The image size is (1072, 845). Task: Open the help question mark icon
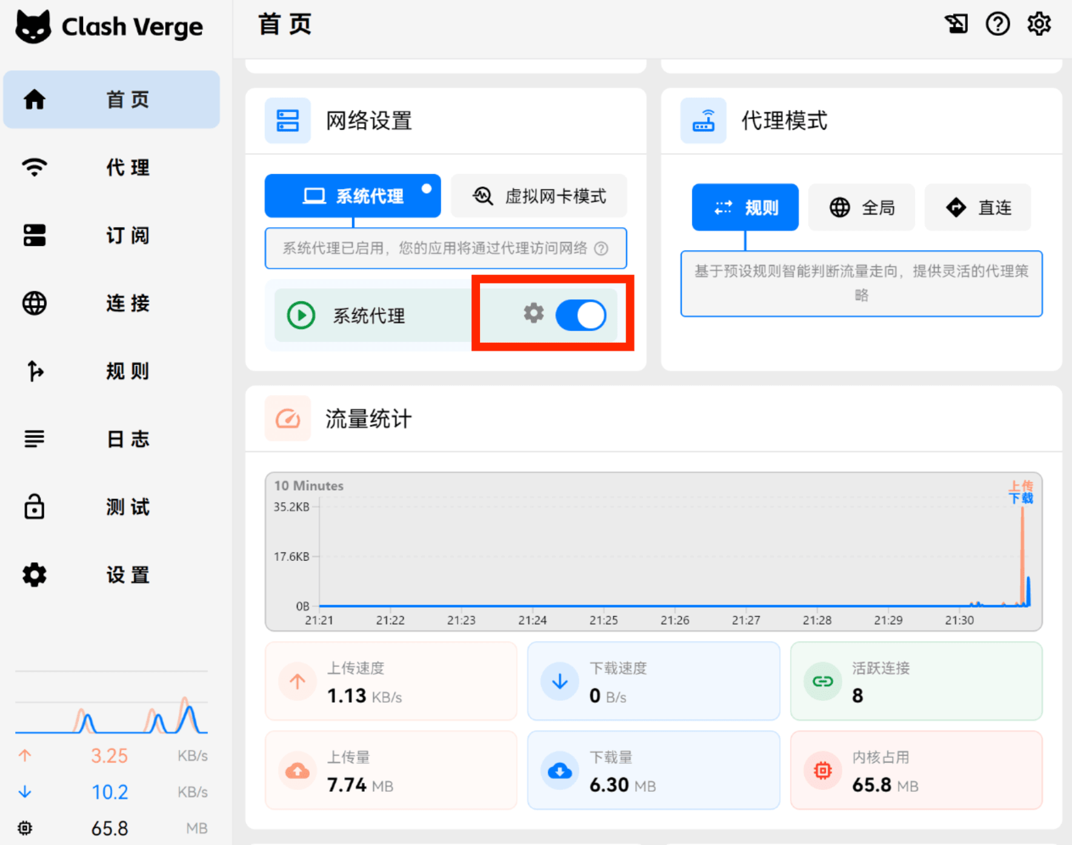(997, 24)
